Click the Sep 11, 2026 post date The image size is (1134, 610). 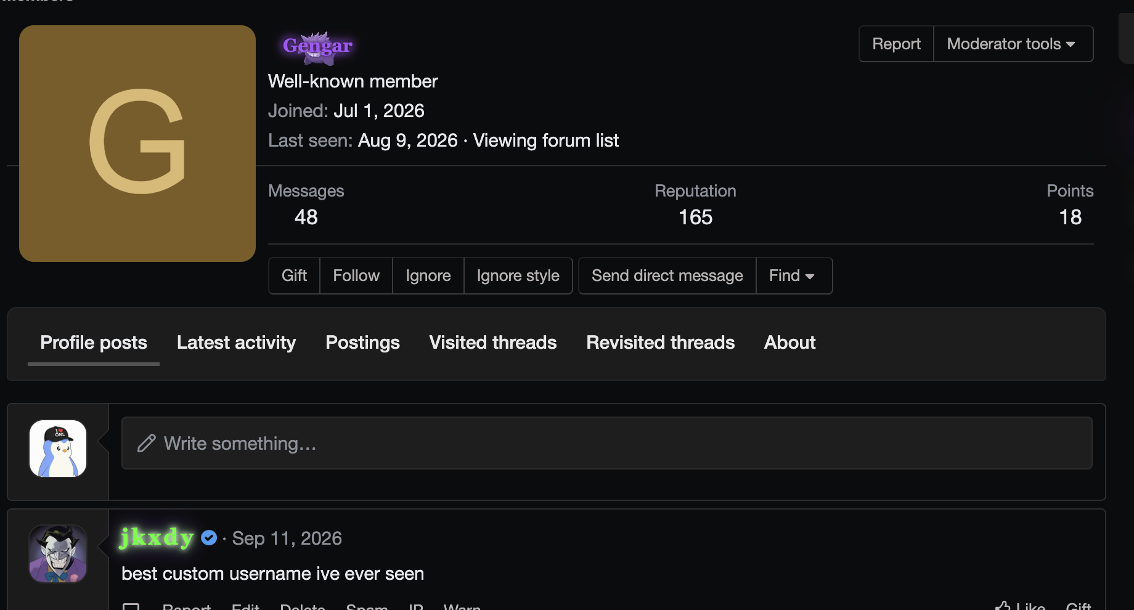coord(287,539)
